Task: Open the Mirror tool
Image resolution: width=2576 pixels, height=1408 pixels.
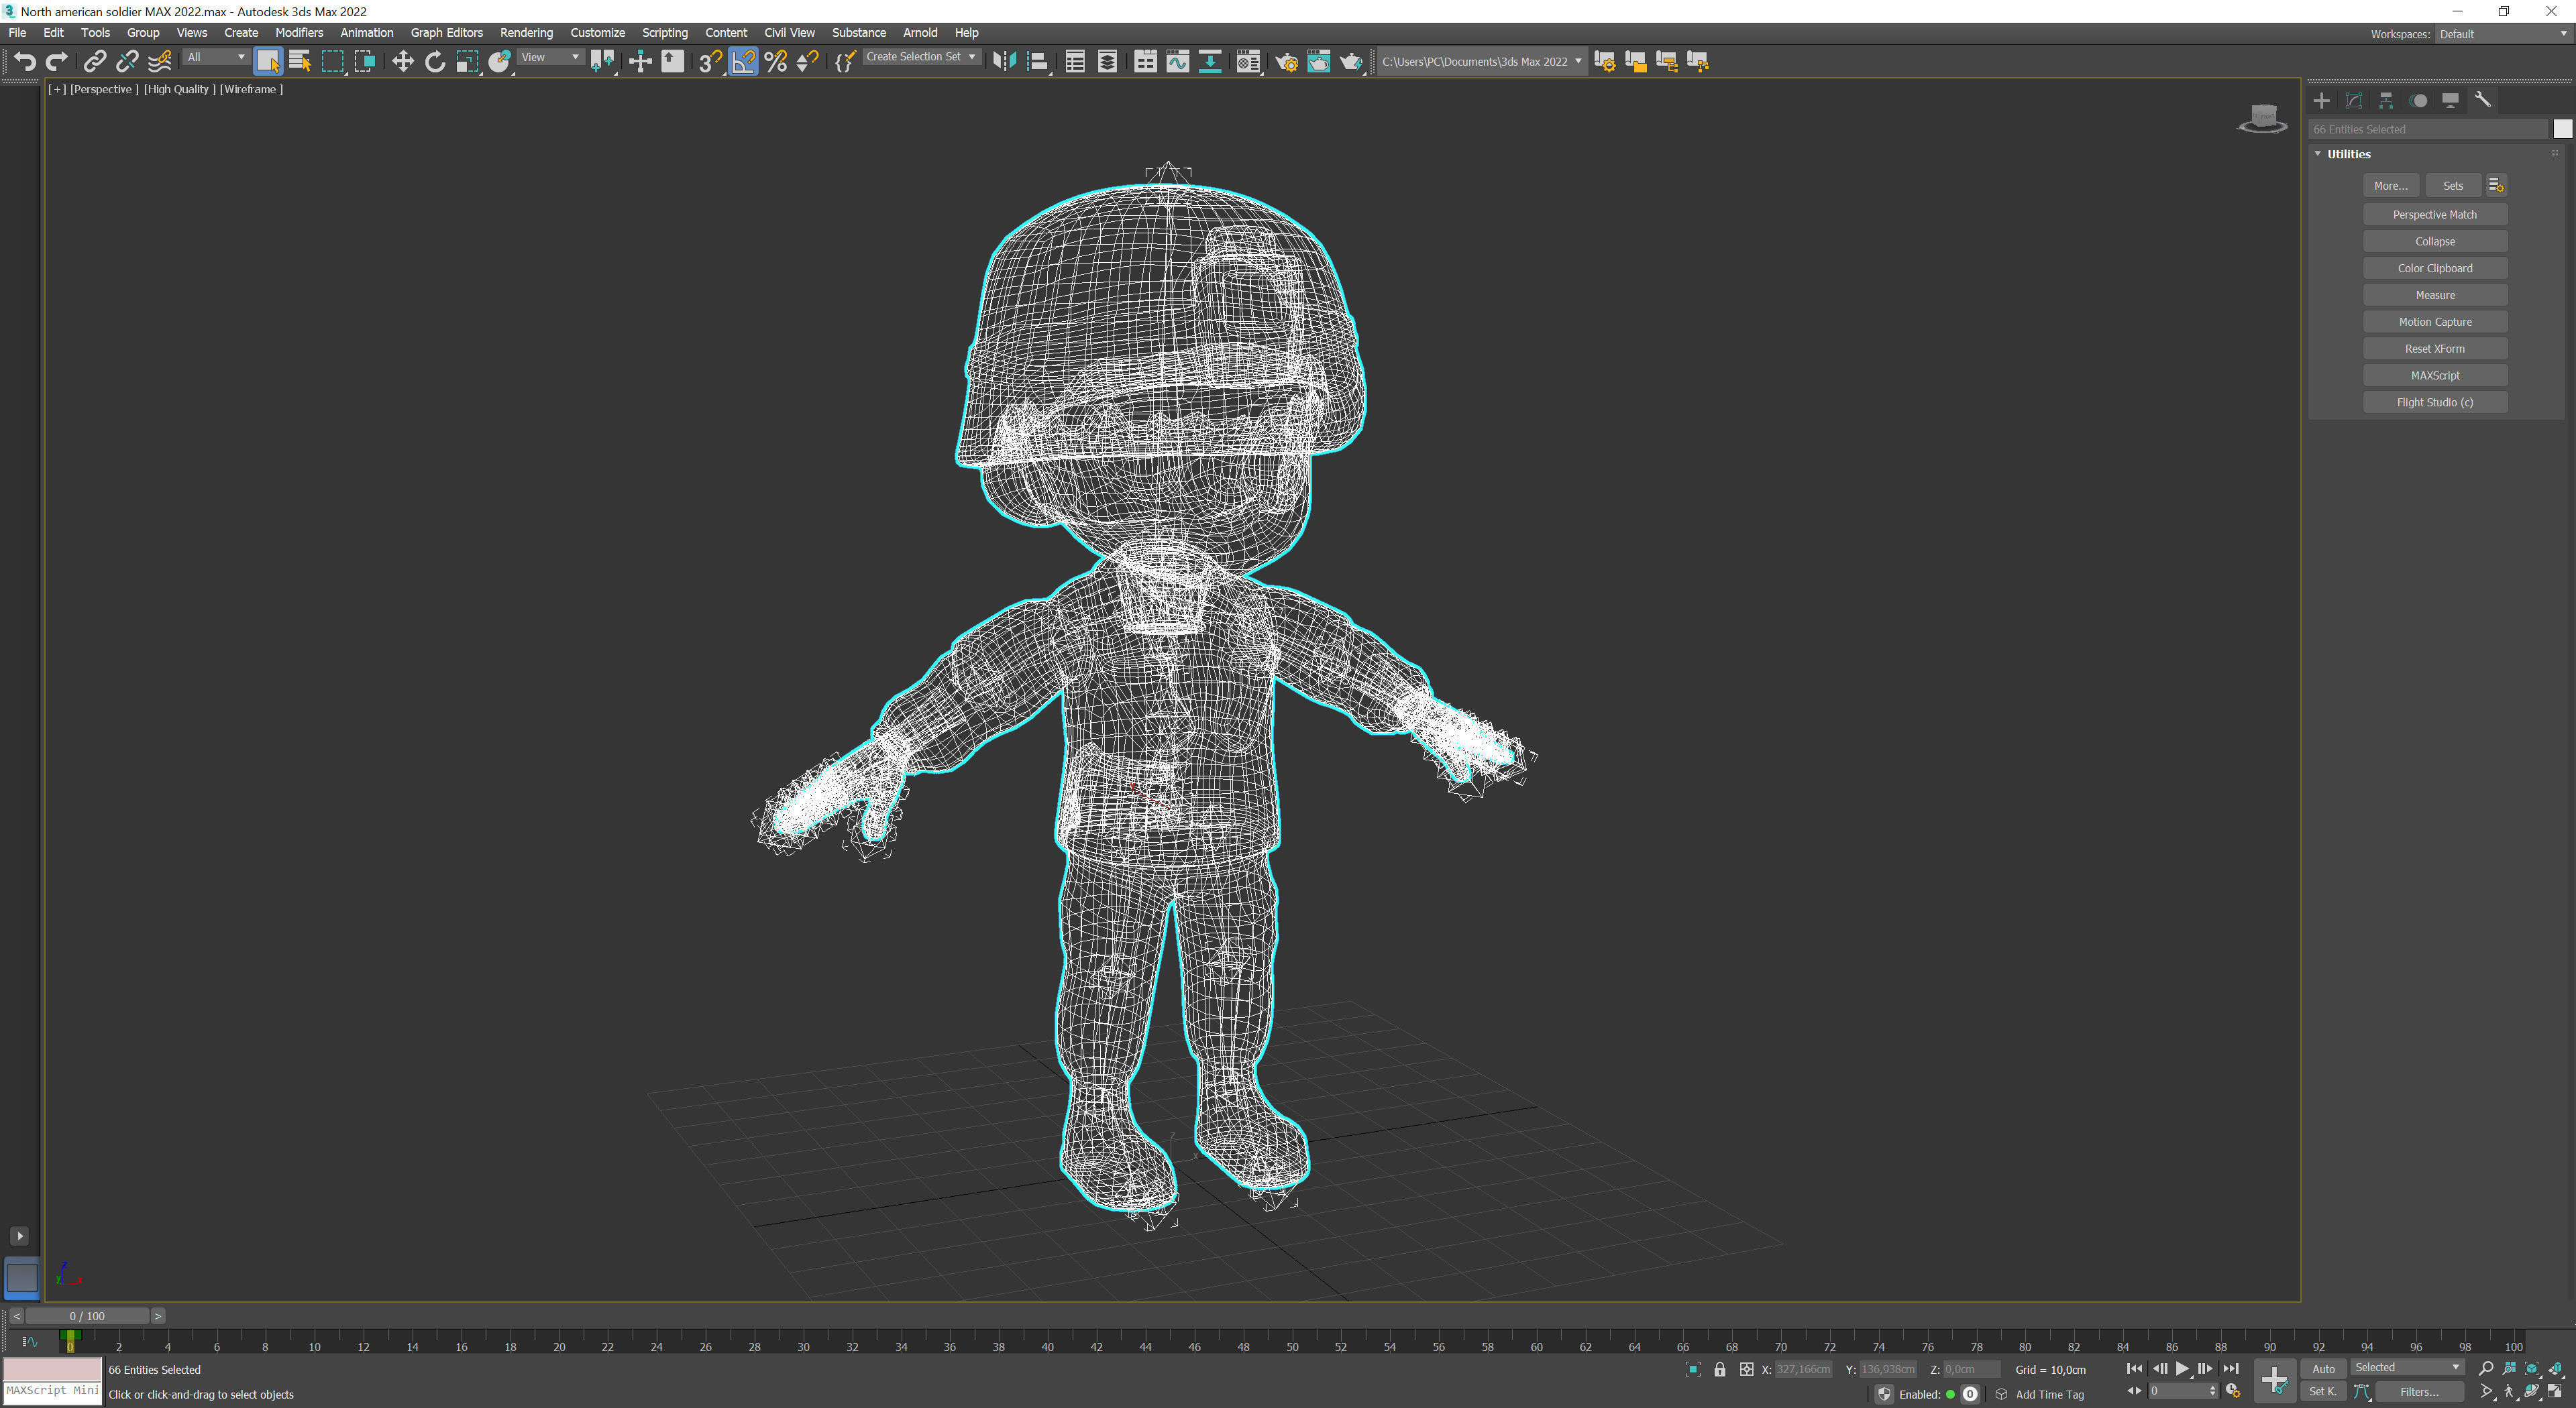Action: coord(1004,62)
